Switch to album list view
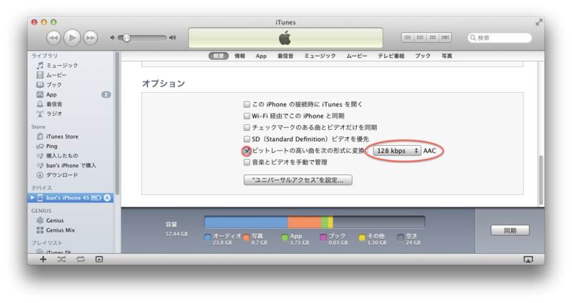Viewport: 572px width, 303px height. point(420,38)
